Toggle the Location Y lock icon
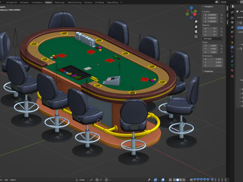 tap(221, 18)
